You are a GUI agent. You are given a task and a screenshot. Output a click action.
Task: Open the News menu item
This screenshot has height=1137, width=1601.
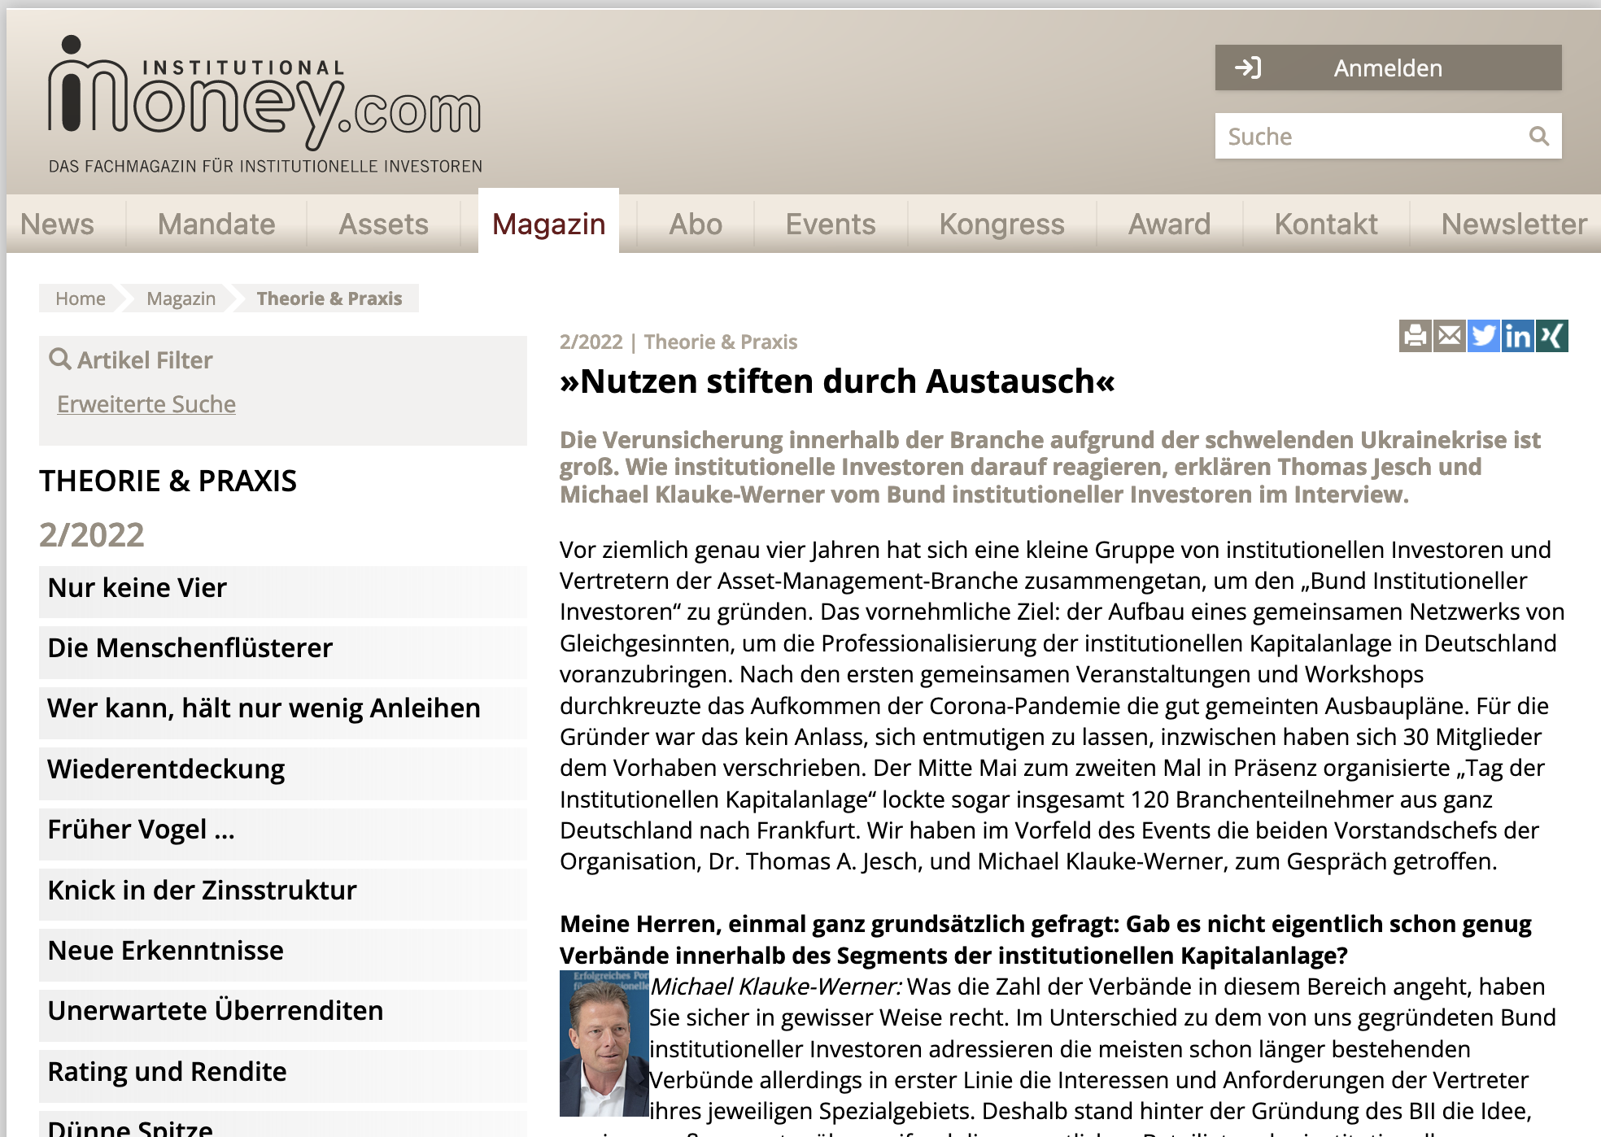tap(57, 224)
